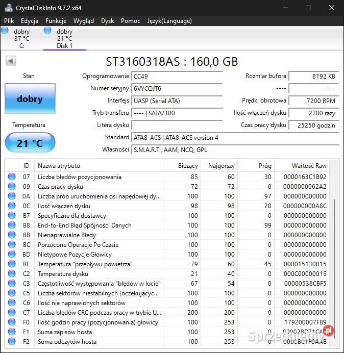Switch to the C: drive tab
The height and width of the screenshot is (353, 344).
point(22,39)
